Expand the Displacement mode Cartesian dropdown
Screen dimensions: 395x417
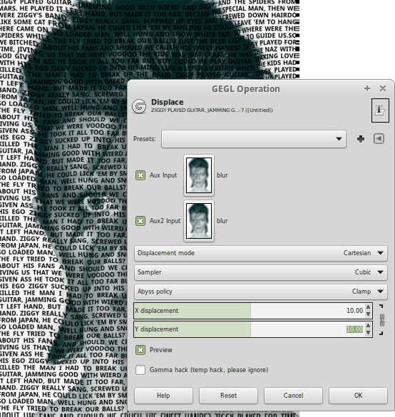click(261, 253)
